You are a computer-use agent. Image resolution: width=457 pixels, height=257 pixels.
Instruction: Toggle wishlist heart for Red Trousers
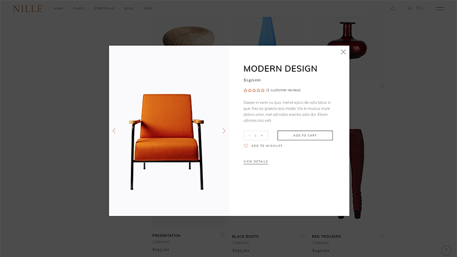tap(382, 236)
